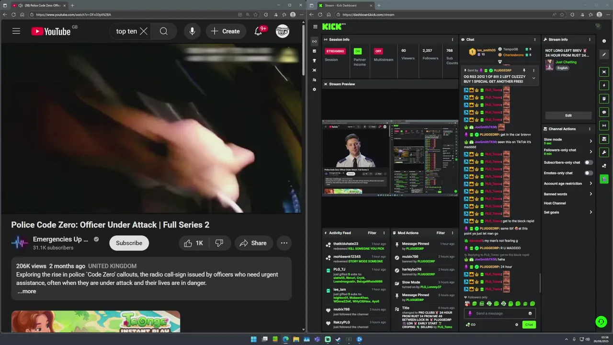The height and width of the screenshot is (345, 613).
Task: Click the info icon atop right rail
Action: pos(604,41)
